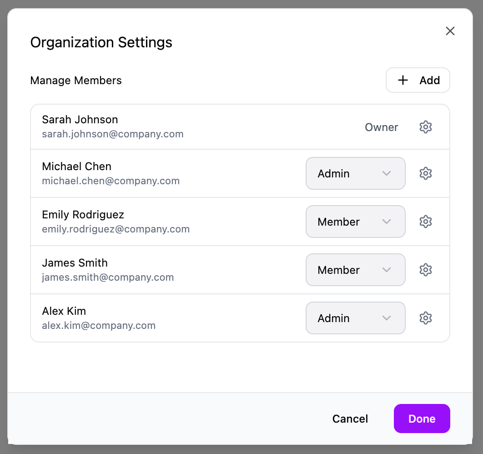This screenshot has height=454, width=483.
Task: Click the Add member button
Action: [418, 81]
